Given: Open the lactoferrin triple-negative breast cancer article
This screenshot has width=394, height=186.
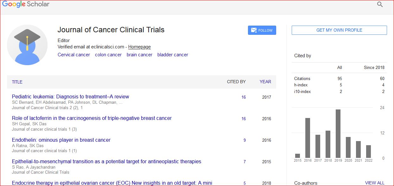Looking at the screenshot, I should pyautogui.click(x=92, y=118).
